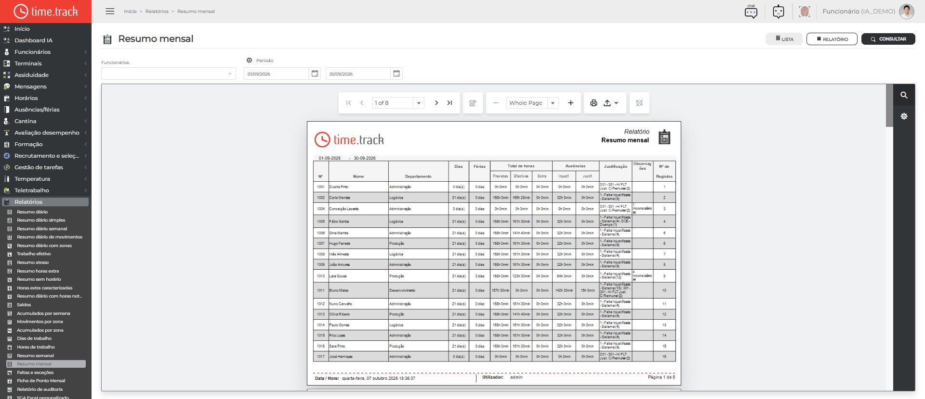This screenshot has height=399, width=925.
Task: Jump to last report page
Action: point(449,103)
